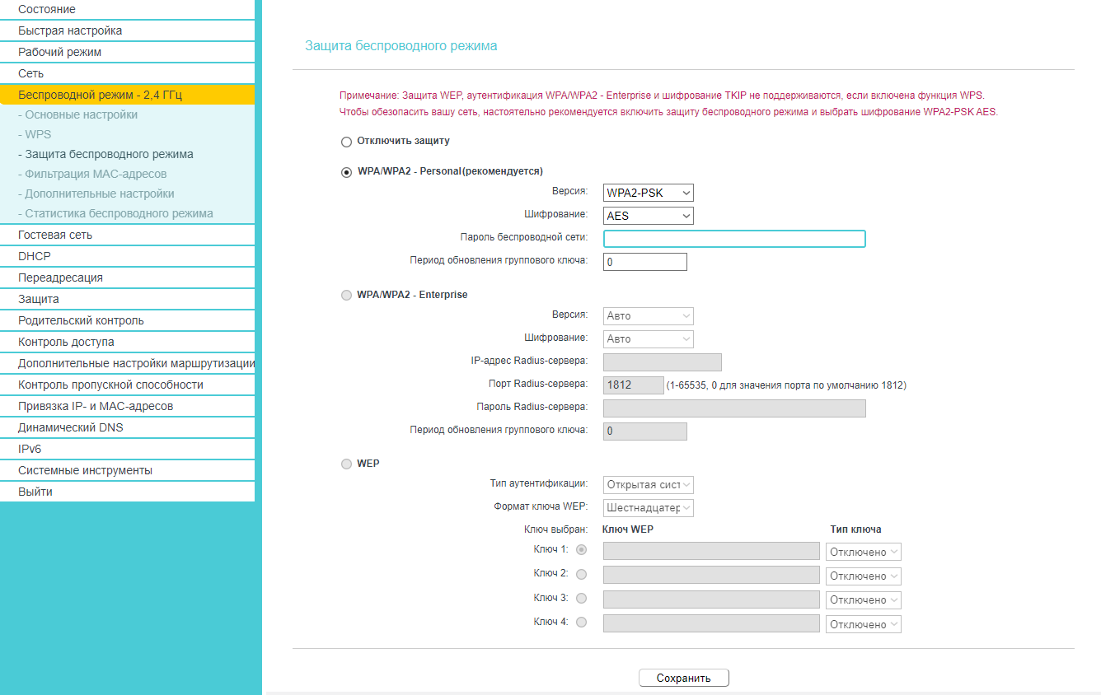Image resolution: width=1101 pixels, height=695 pixels.
Task: Open the AES encryption dropdown
Action: coord(649,216)
